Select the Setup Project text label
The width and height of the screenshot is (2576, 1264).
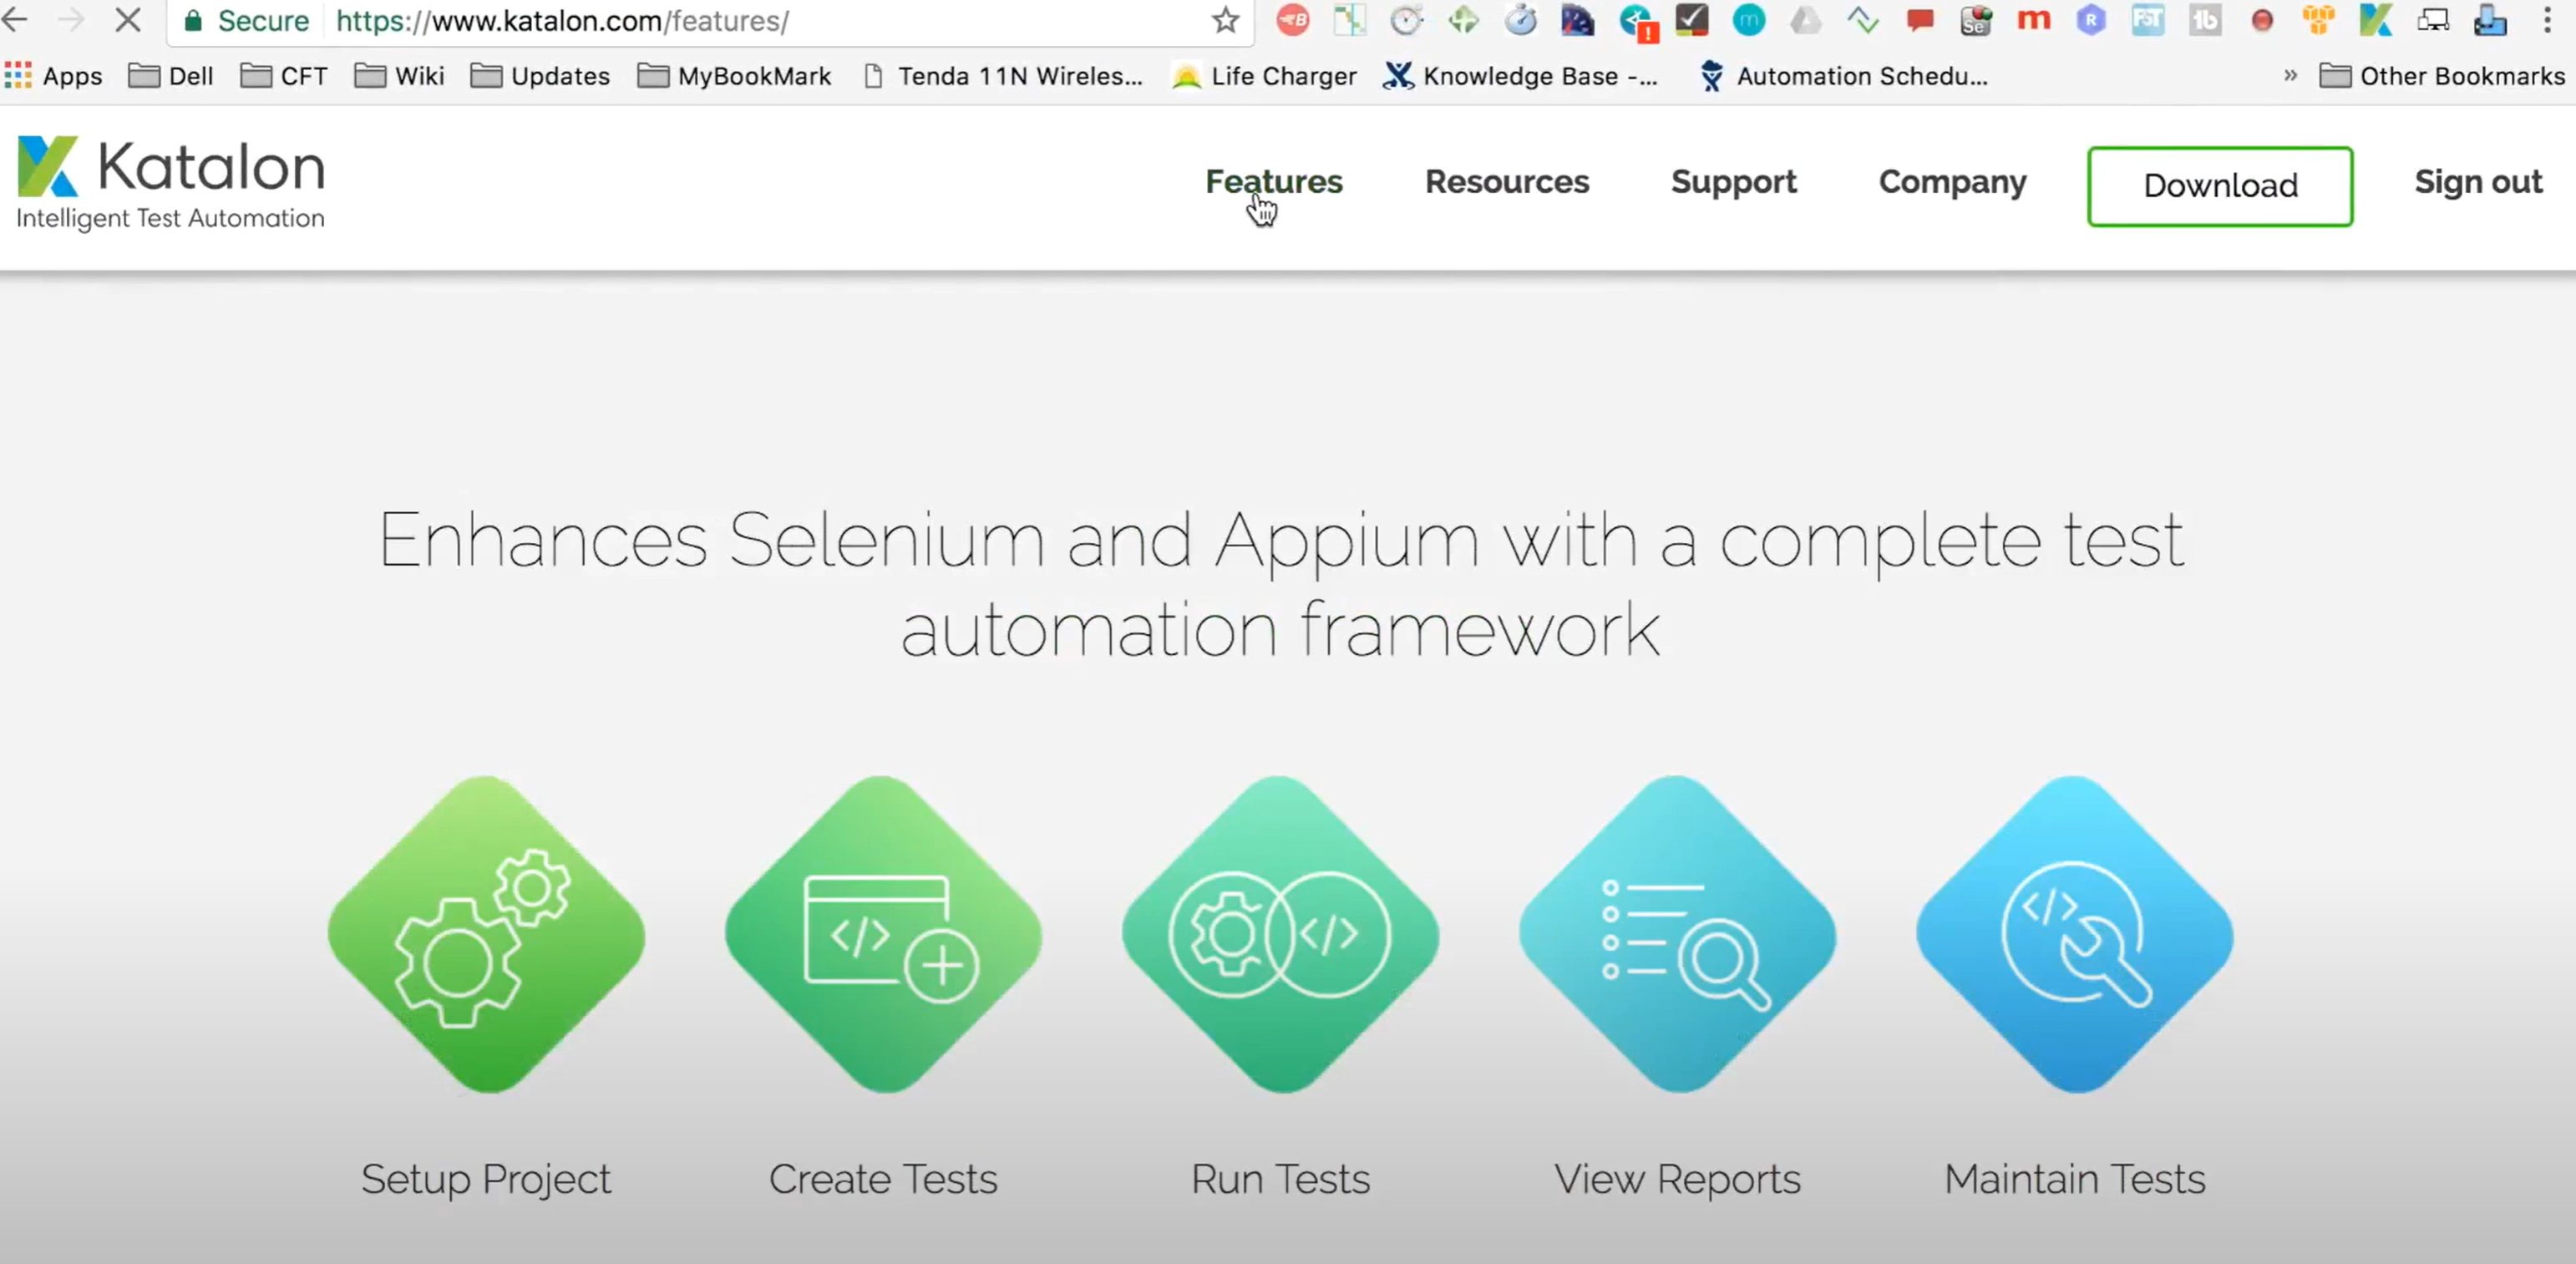click(x=486, y=1180)
